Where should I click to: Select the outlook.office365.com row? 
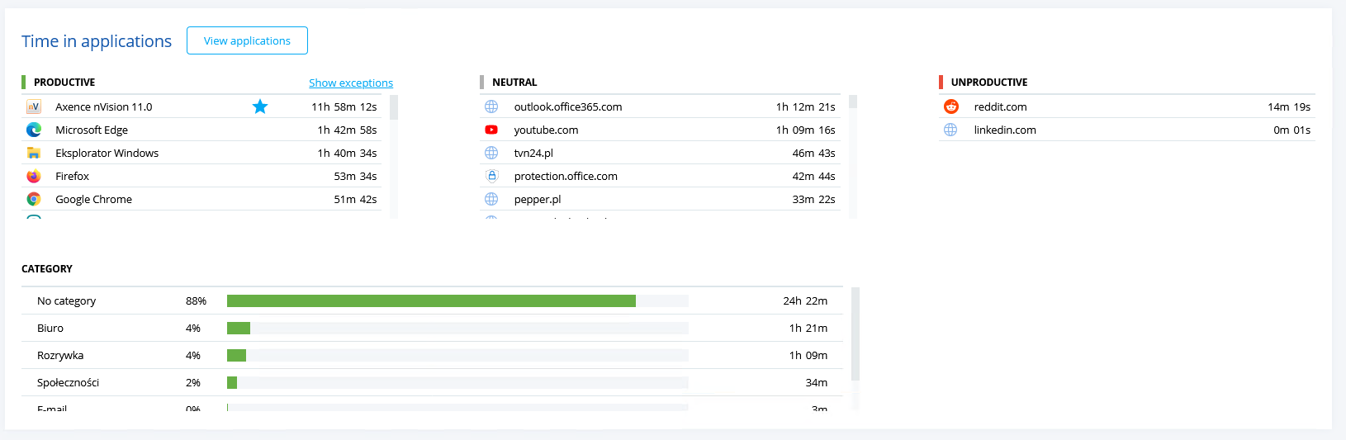click(660, 106)
